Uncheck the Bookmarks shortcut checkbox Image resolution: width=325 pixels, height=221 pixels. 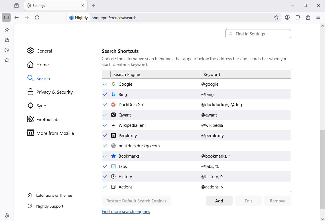click(x=105, y=156)
